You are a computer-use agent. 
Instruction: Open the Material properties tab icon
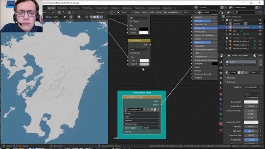tap(221, 124)
